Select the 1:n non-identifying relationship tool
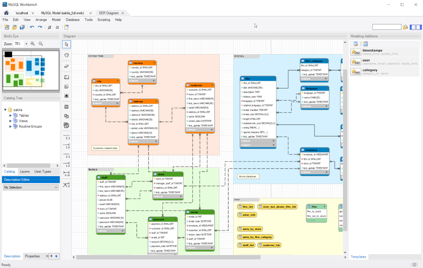Screen dimensions: 423x268 click(66, 147)
